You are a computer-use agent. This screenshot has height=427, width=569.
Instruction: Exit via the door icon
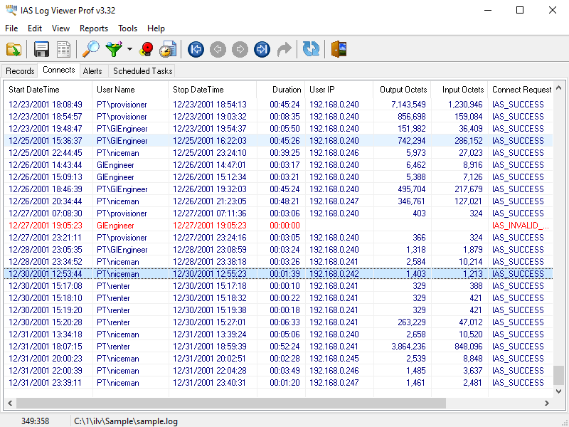click(339, 49)
